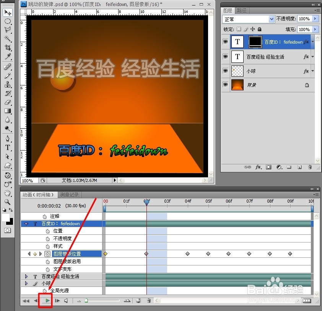The height and width of the screenshot is (311, 322).
Task: Toggle stopwatch for 图层蒙版位置 property
Action: [47, 254]
